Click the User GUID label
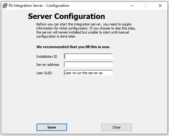169x136 pixels. click(44, 73)
